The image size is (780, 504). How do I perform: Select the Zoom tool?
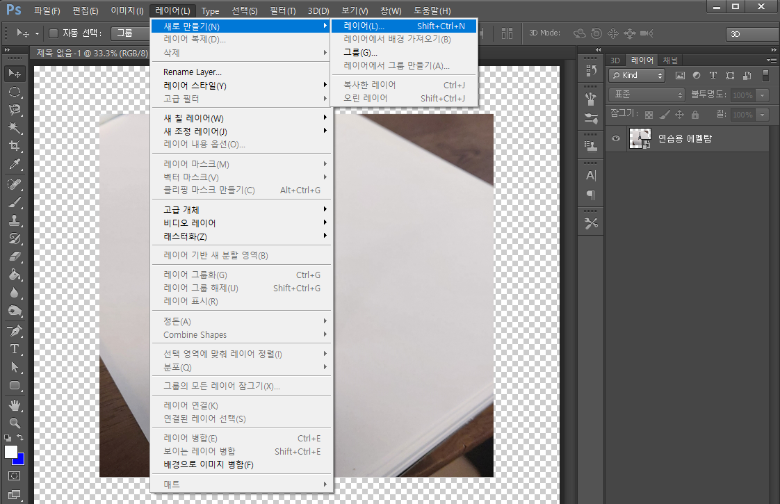point(15,423)
